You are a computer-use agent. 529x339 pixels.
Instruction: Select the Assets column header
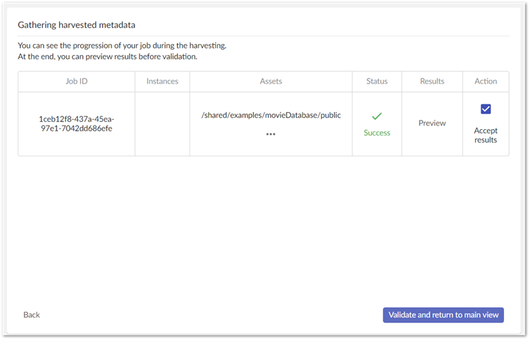[271, 81]
